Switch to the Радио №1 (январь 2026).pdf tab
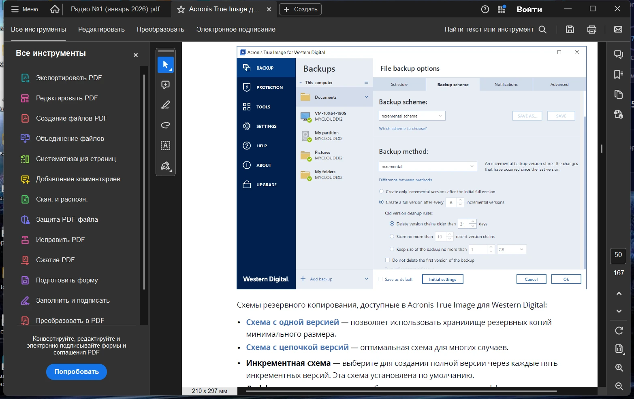The width and height of the screenshot is (634, 399). (x=115, y=9)
